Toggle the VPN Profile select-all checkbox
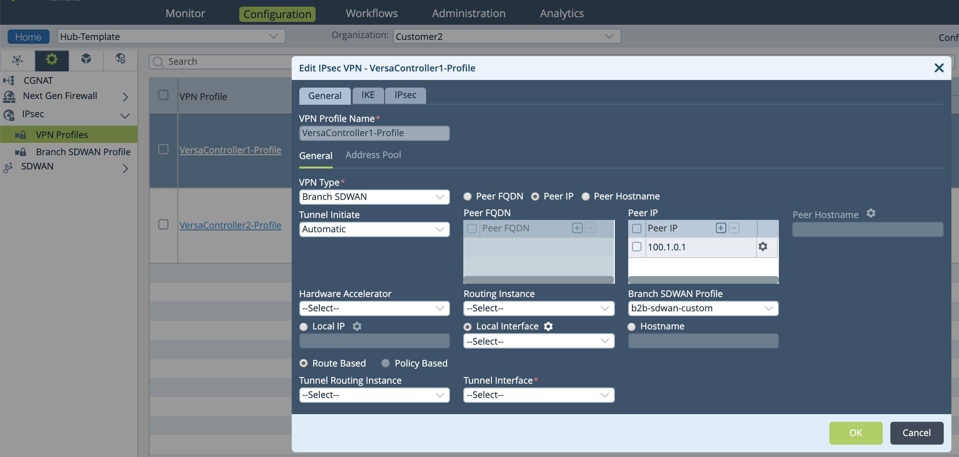Screen dimensions: 959x457 click(163, 95)
